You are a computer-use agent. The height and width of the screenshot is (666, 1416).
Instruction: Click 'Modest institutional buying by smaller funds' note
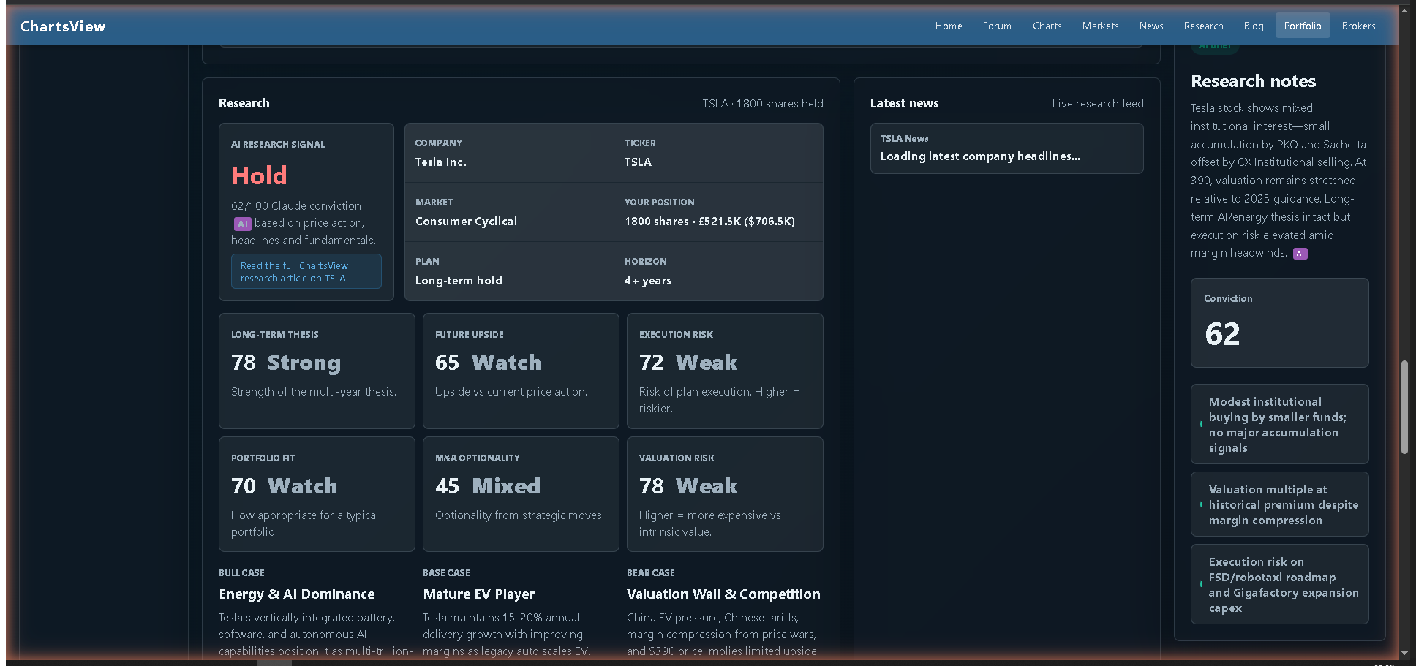click(1279, 424)
